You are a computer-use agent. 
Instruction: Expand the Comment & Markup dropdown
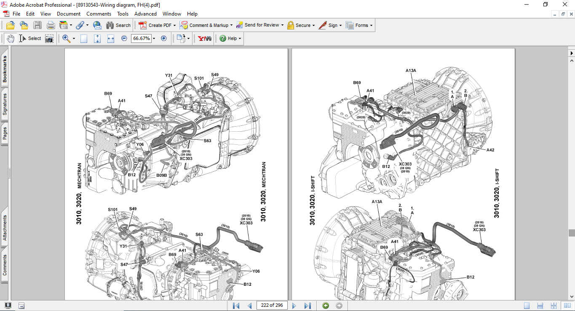click(232, 25)
